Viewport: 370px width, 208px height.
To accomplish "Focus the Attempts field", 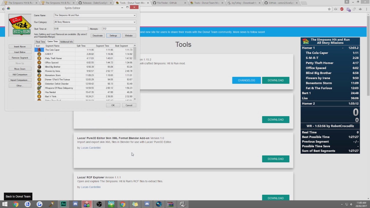I will [x=119, y=29].
